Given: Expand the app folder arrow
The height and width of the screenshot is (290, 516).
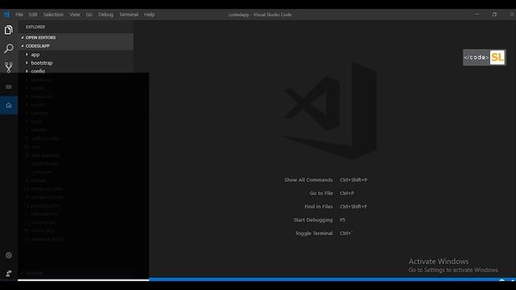Looking at the screenshot, I should (x=27, y=54).
